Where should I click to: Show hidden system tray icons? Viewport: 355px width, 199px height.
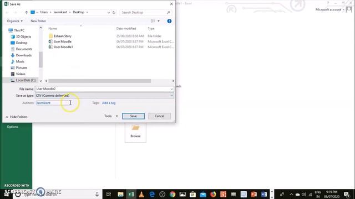click(291, 194)
